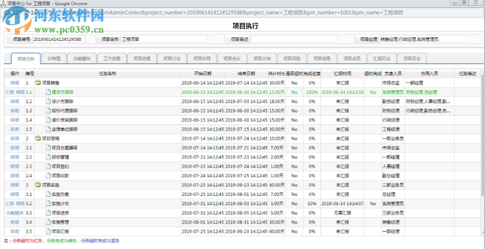Click the 10% progress cell
485x249 pixels.
[312, 203]
